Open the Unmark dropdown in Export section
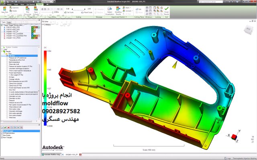The width and height of the screenshot is (257, 160). 128,11
